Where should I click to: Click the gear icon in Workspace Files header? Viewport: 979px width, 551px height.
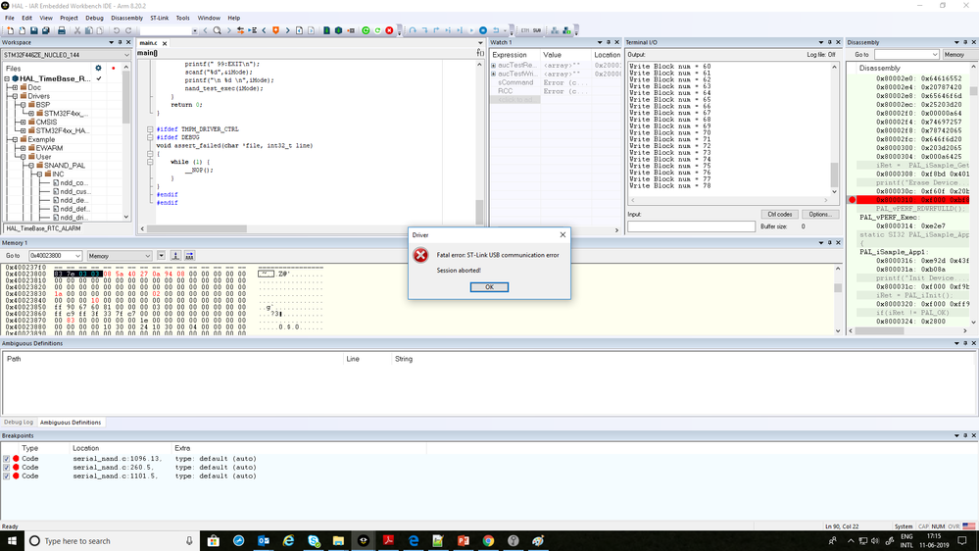(98, 68)
